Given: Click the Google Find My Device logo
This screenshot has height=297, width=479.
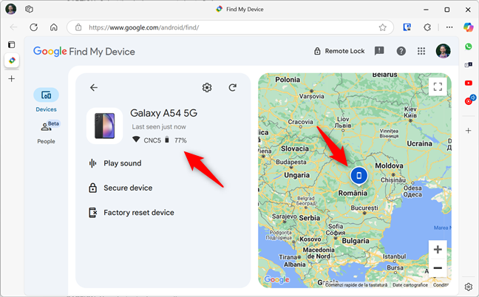Looking at the screenshot, I should [84, 52].
